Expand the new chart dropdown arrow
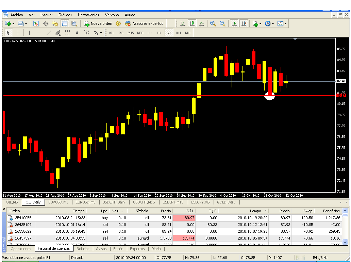The width and height of the screenshot is (351, 262). point(13,23)
